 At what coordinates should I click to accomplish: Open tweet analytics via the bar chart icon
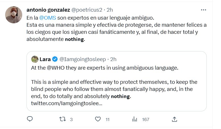[x=135, y=119]
